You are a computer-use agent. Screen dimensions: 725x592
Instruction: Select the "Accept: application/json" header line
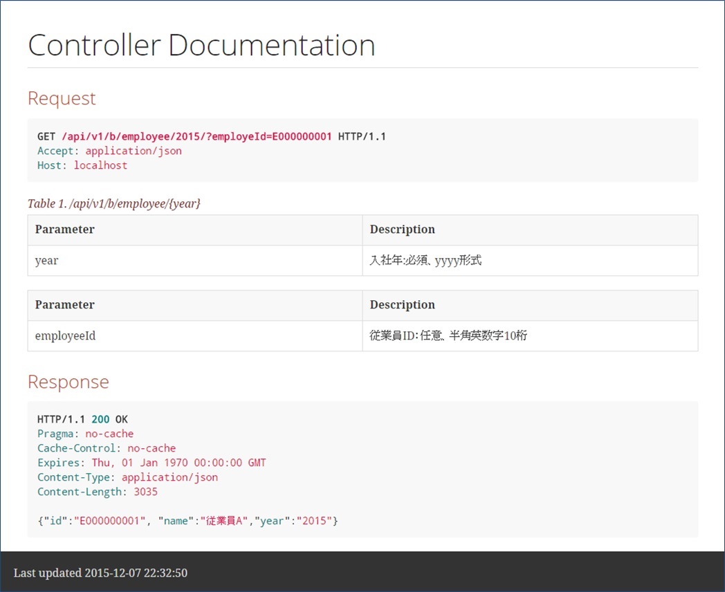point(109,151)
